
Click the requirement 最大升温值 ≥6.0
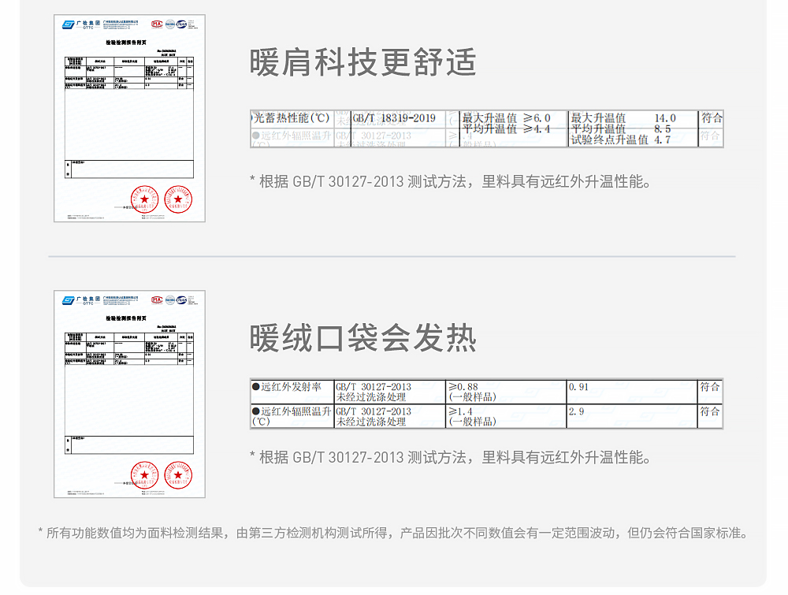[507, 118]
